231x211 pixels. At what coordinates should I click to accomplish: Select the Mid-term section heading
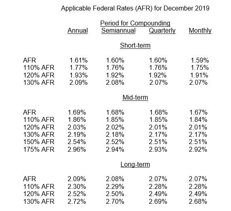point(135,97)
